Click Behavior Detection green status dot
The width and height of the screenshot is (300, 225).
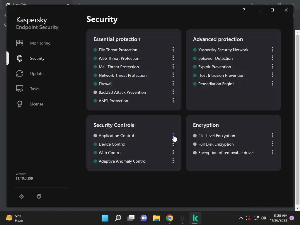point(195,58)
